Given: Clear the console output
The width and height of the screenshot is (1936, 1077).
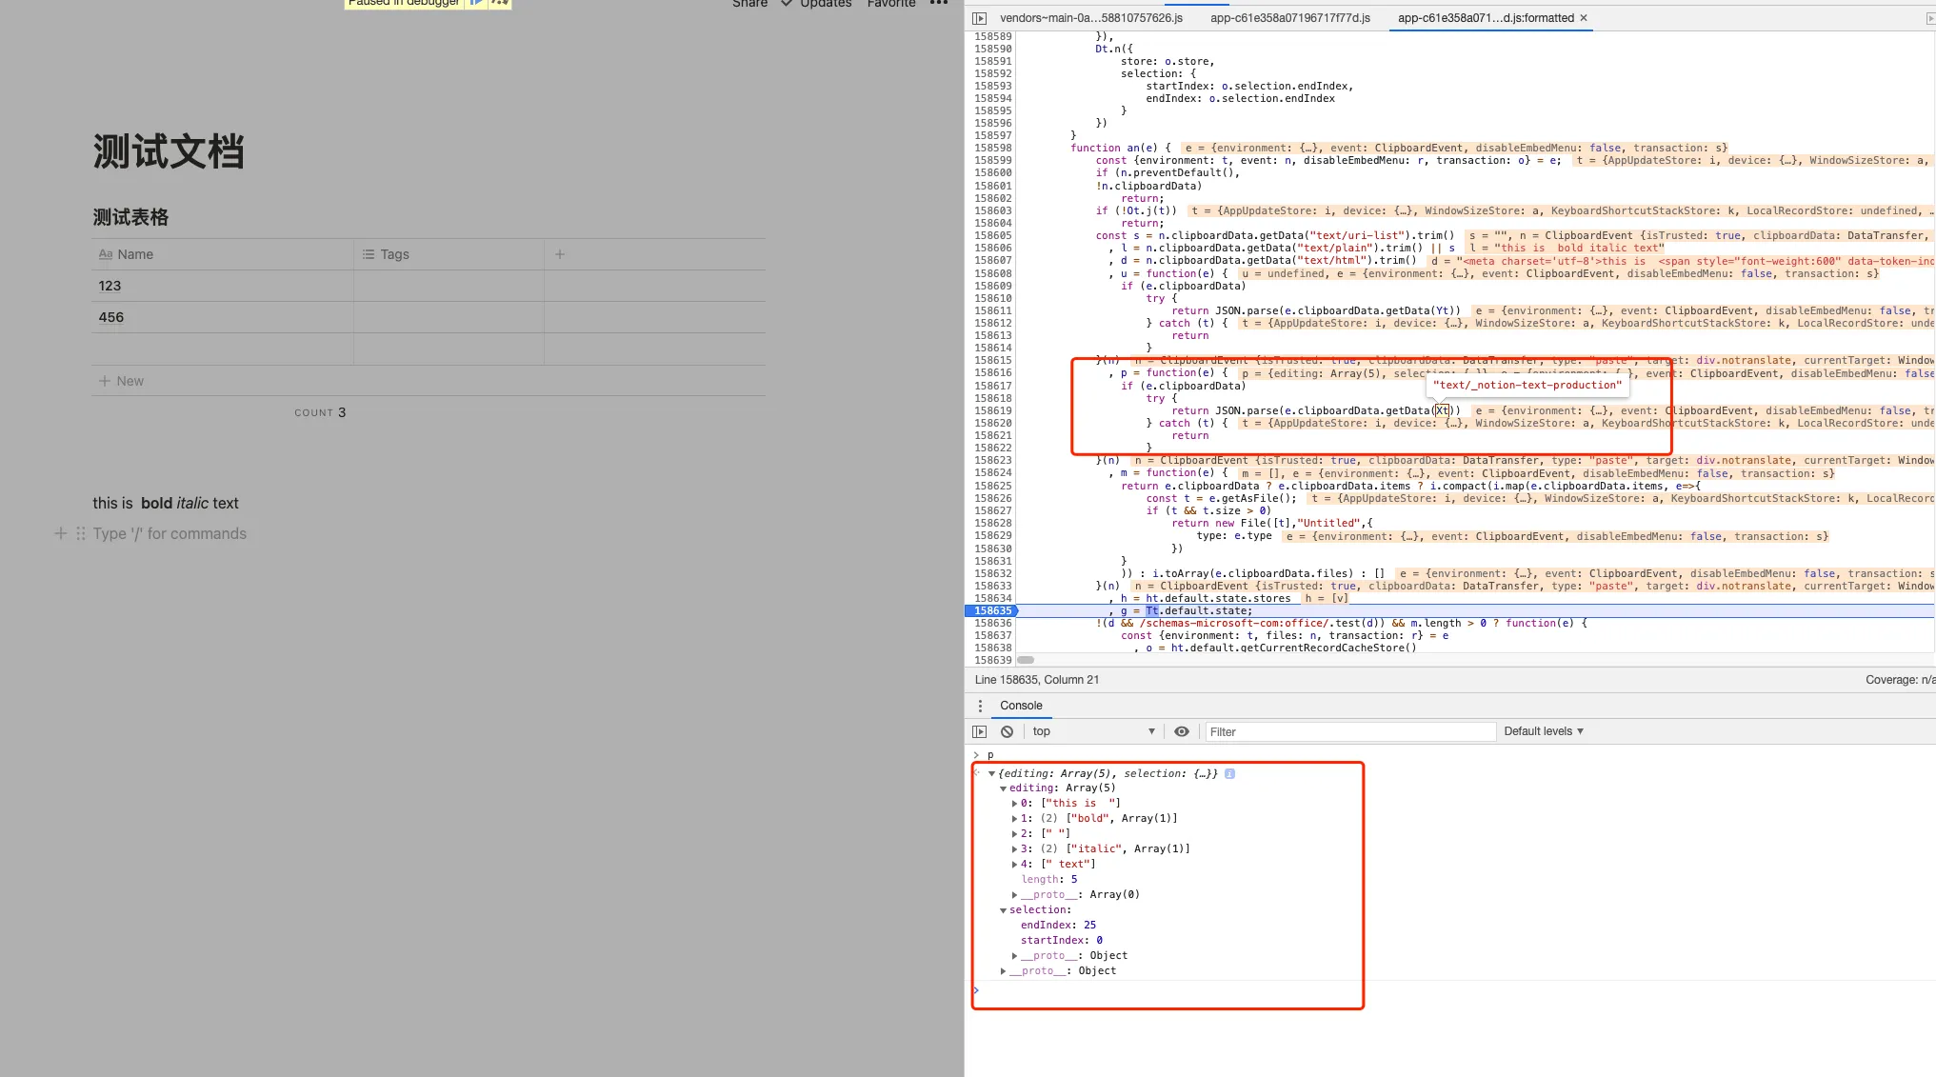Looking at the screenshot, I should (1007, 731).
